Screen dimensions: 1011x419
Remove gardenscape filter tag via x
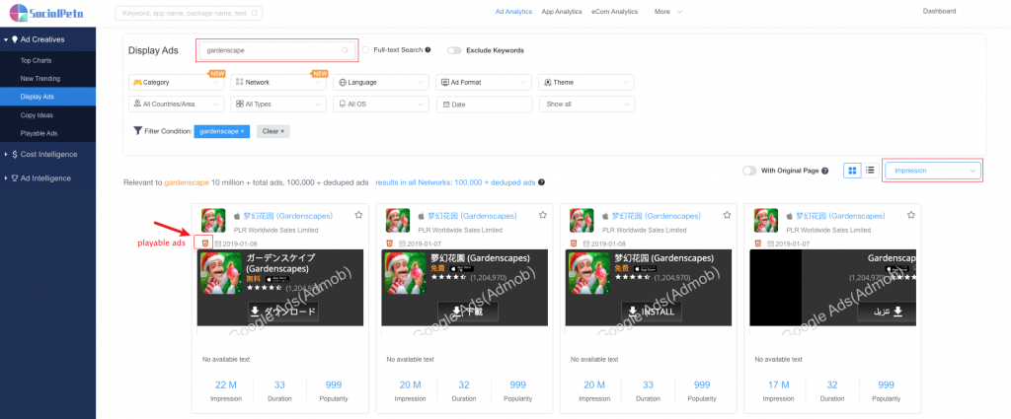tap(242, 131)
